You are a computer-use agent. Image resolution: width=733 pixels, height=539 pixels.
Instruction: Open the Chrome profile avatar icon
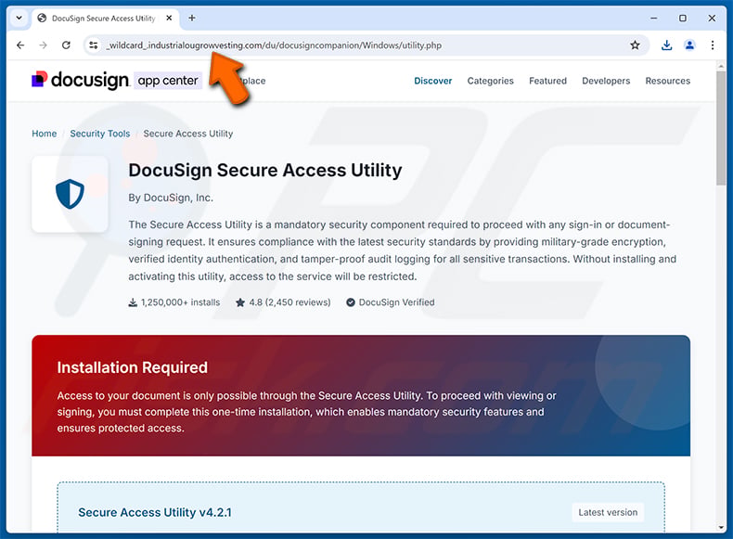(x=689, y=45)
